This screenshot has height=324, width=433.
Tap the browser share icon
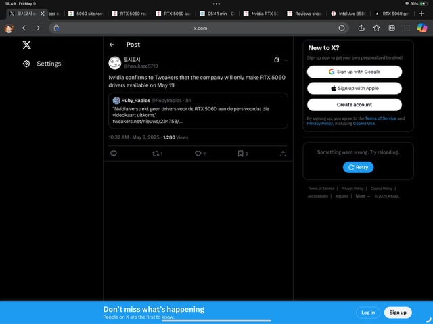(361, 28)
